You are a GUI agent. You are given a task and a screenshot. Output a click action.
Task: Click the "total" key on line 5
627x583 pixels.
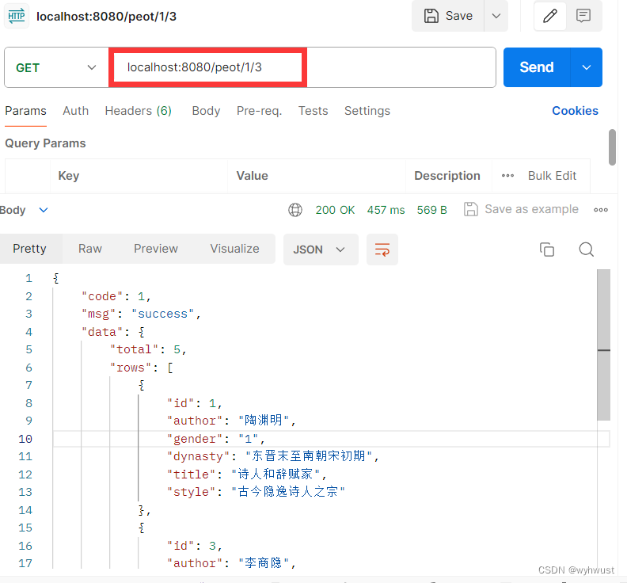[x=135, y=349]
